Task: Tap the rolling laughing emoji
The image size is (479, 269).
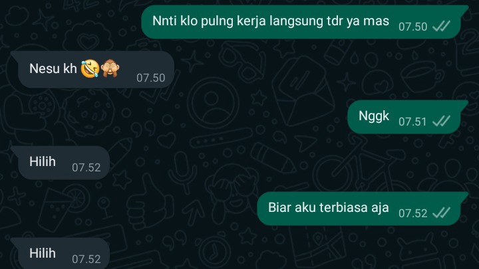Action: [x=90, y=68]
